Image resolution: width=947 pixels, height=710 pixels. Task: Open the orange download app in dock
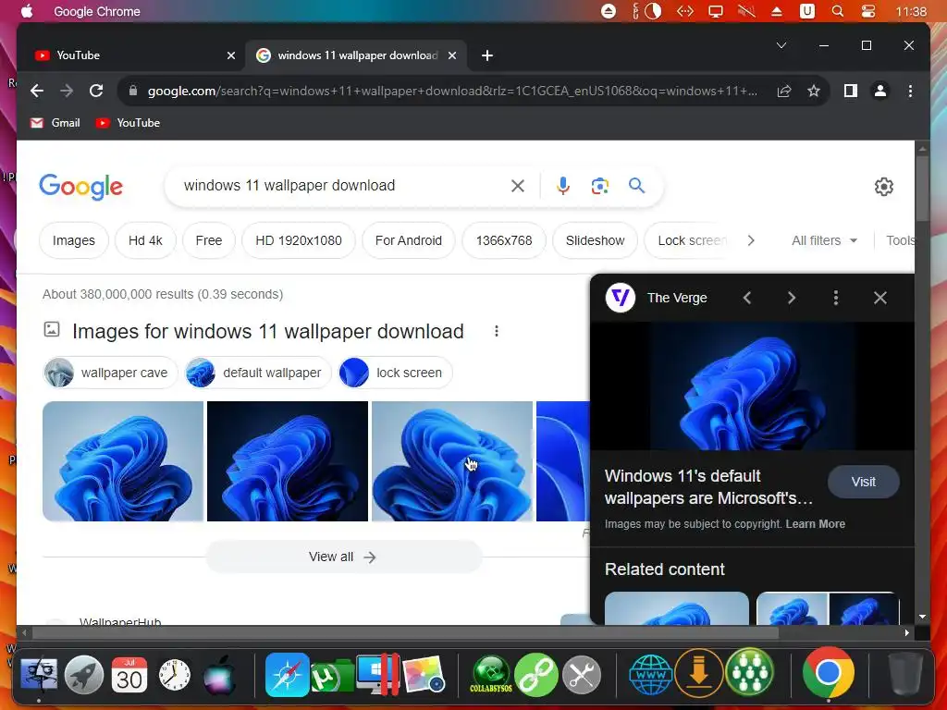pyautogui.click(x=699, y=673)
